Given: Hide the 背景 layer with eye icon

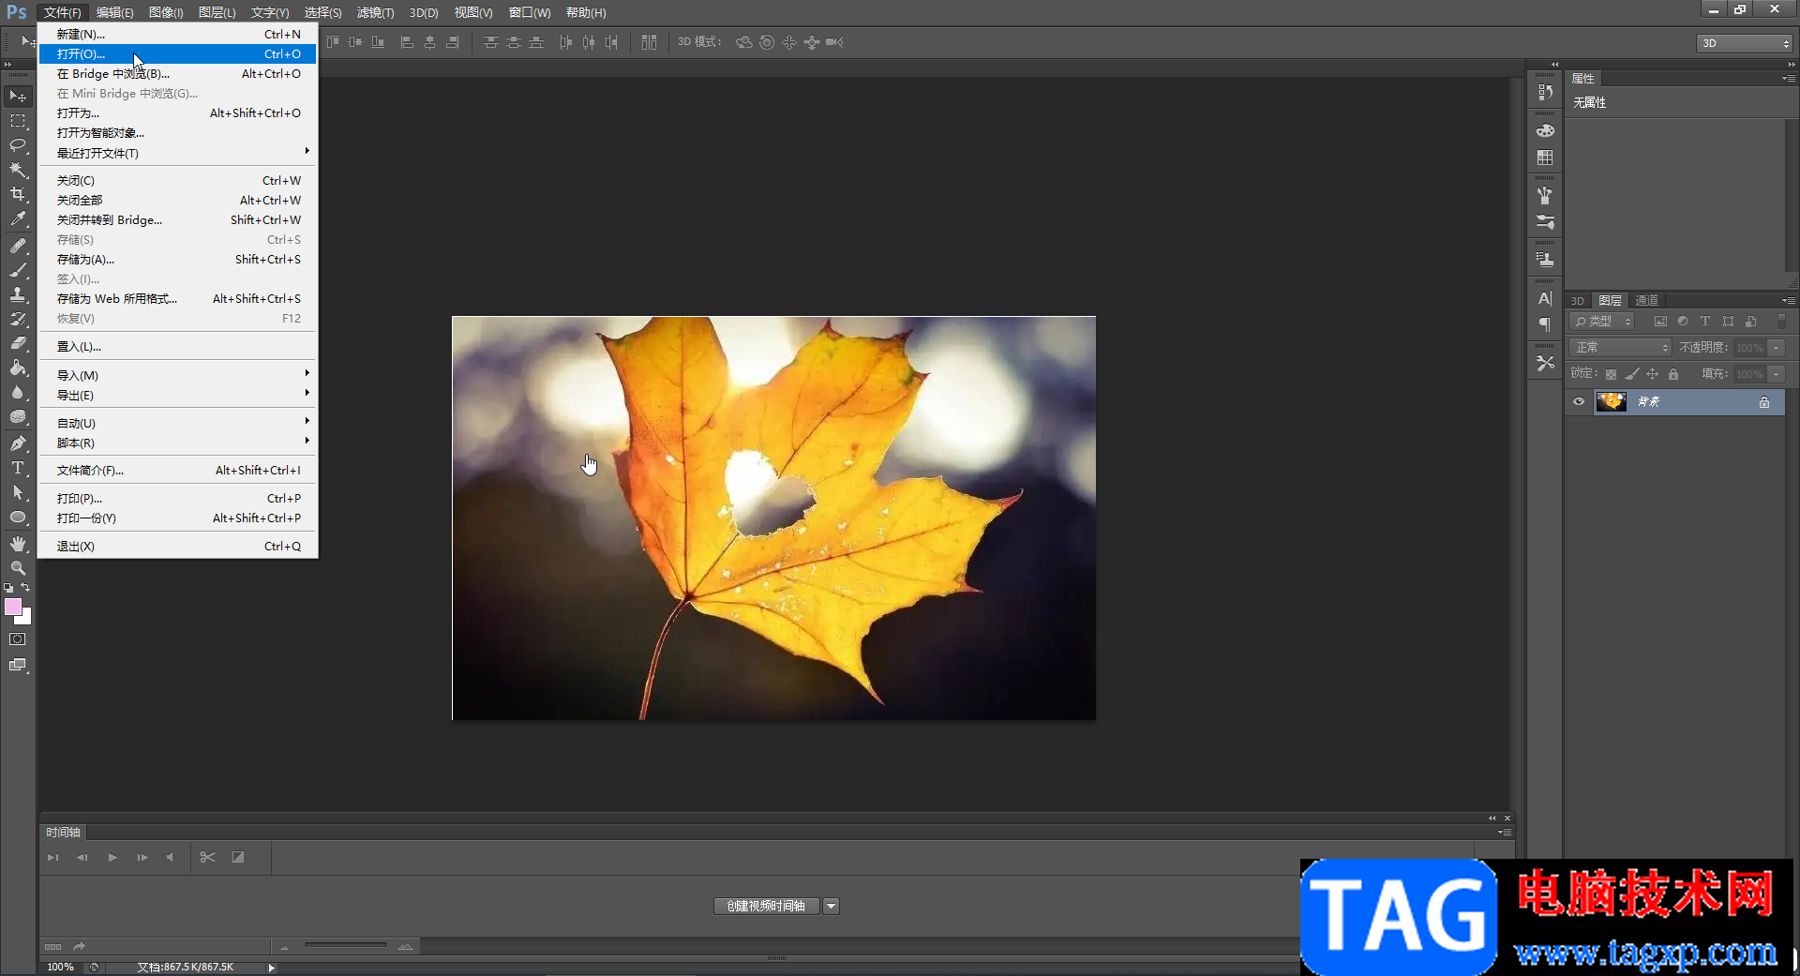Looking at the screenshot, I should (1579, 402).
